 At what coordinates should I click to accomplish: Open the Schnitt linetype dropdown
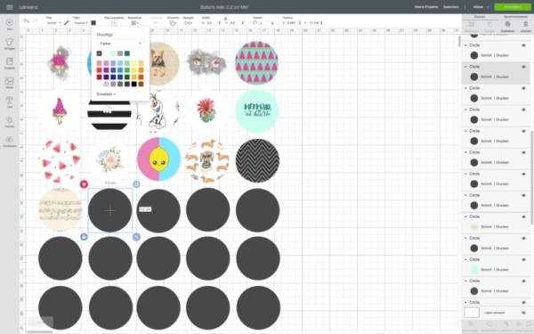tap(53, 23)
